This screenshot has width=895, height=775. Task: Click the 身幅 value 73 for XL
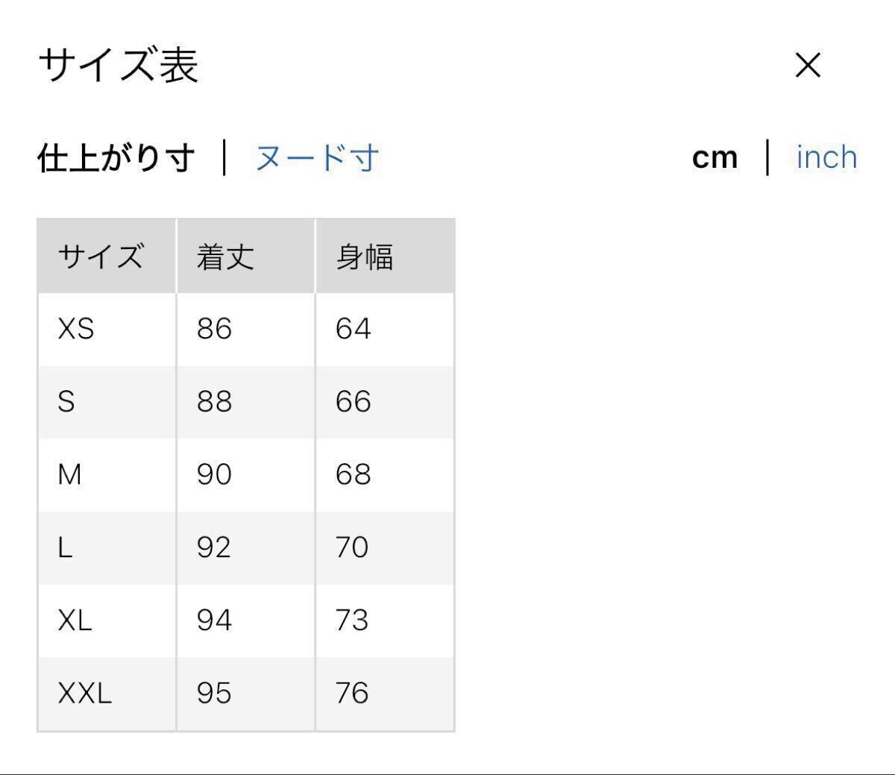[352, 621]
